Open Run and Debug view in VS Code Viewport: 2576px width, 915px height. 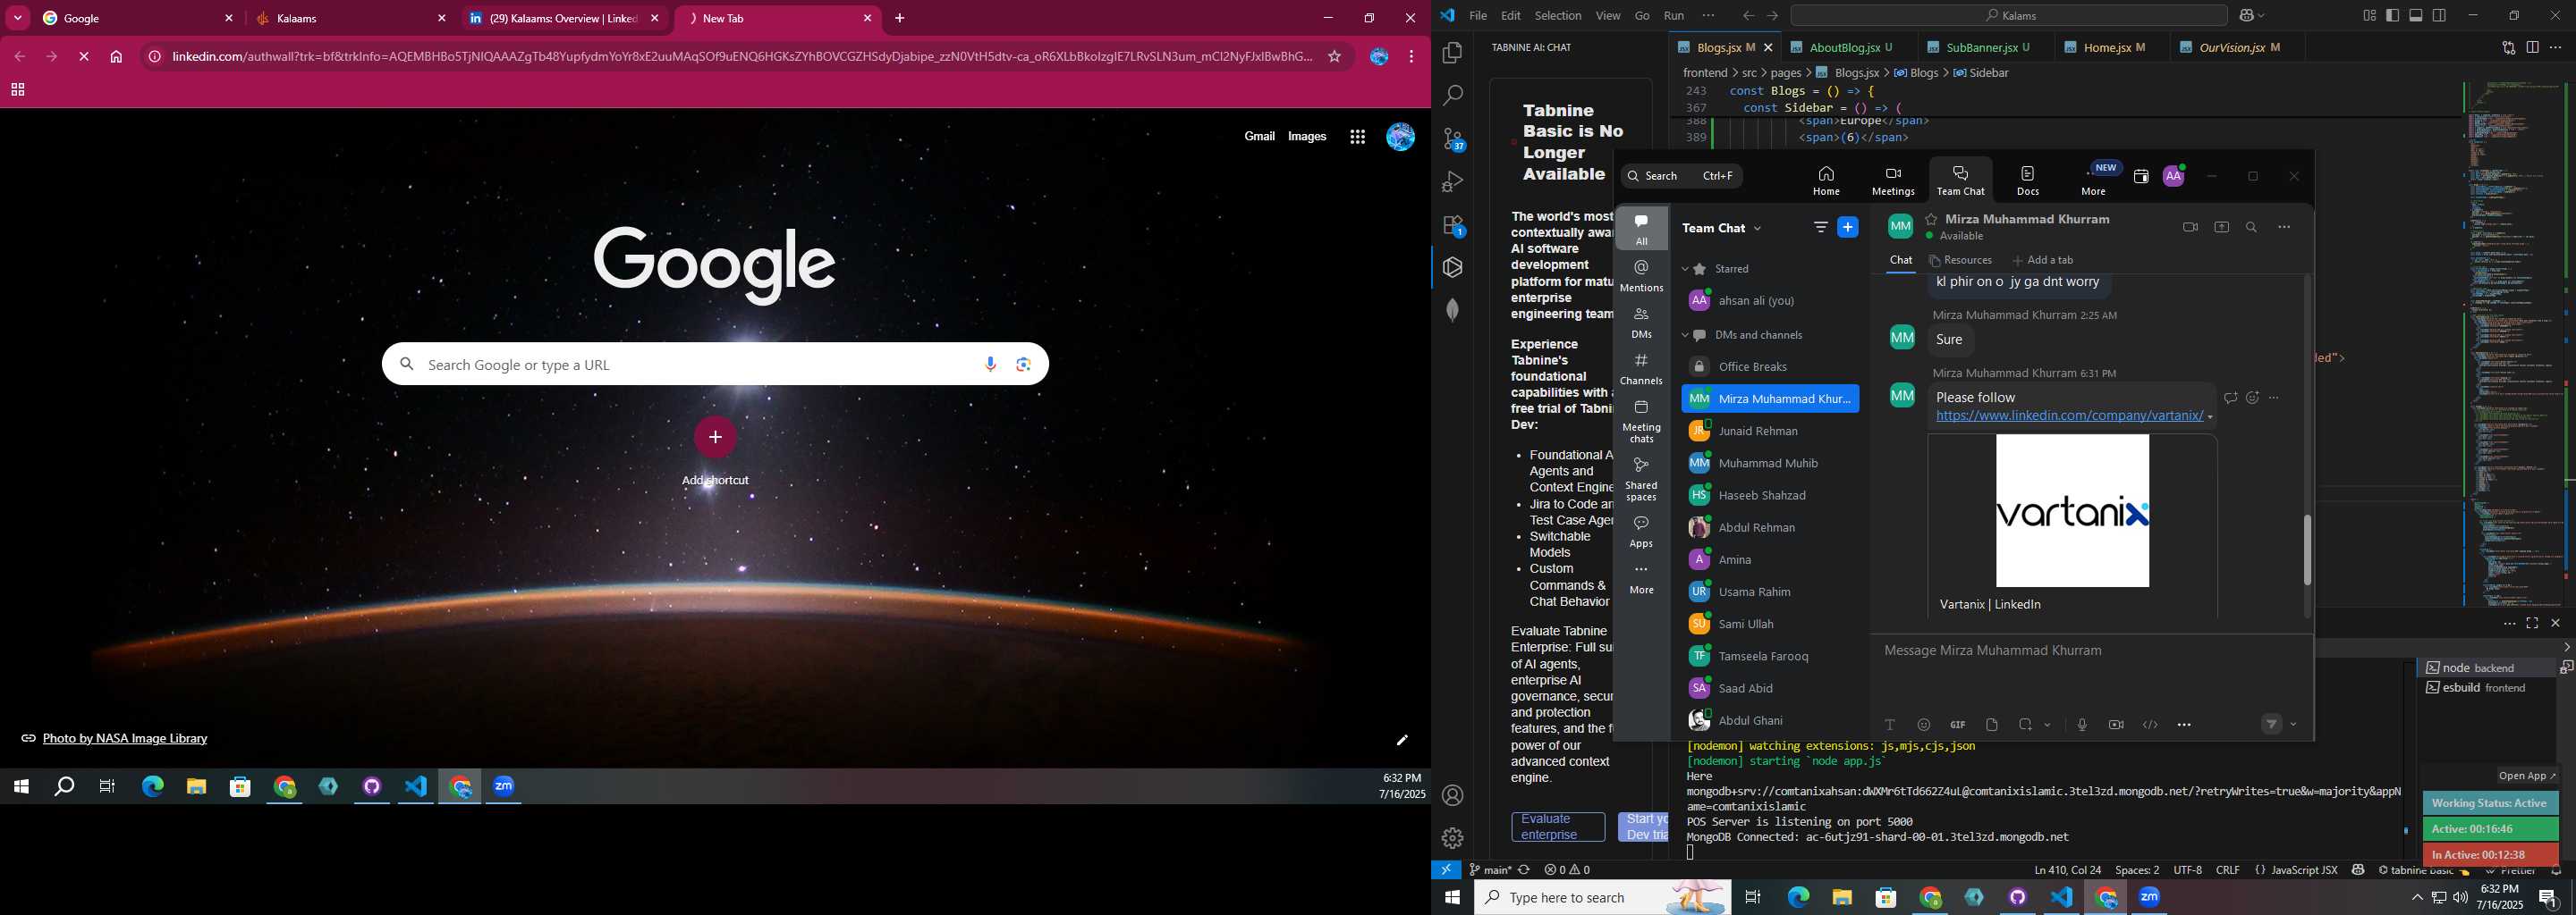tap(1453, 181)
